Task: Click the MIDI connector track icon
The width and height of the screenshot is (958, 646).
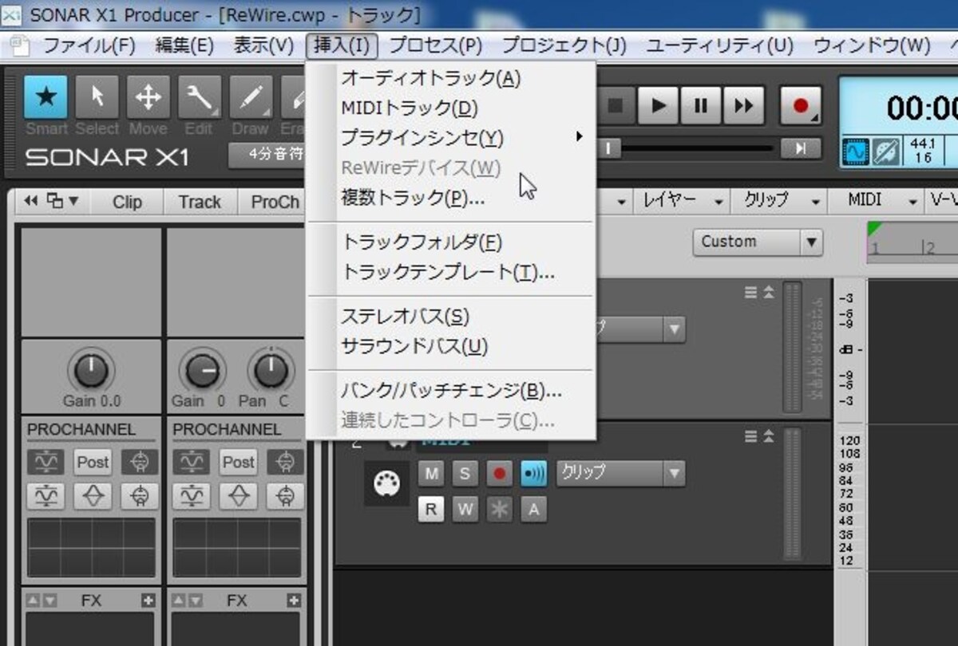Action: (387, 482)
